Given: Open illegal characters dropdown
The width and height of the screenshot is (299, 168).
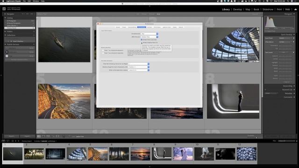Looking at the screenshot, I should tap(139, 64).
